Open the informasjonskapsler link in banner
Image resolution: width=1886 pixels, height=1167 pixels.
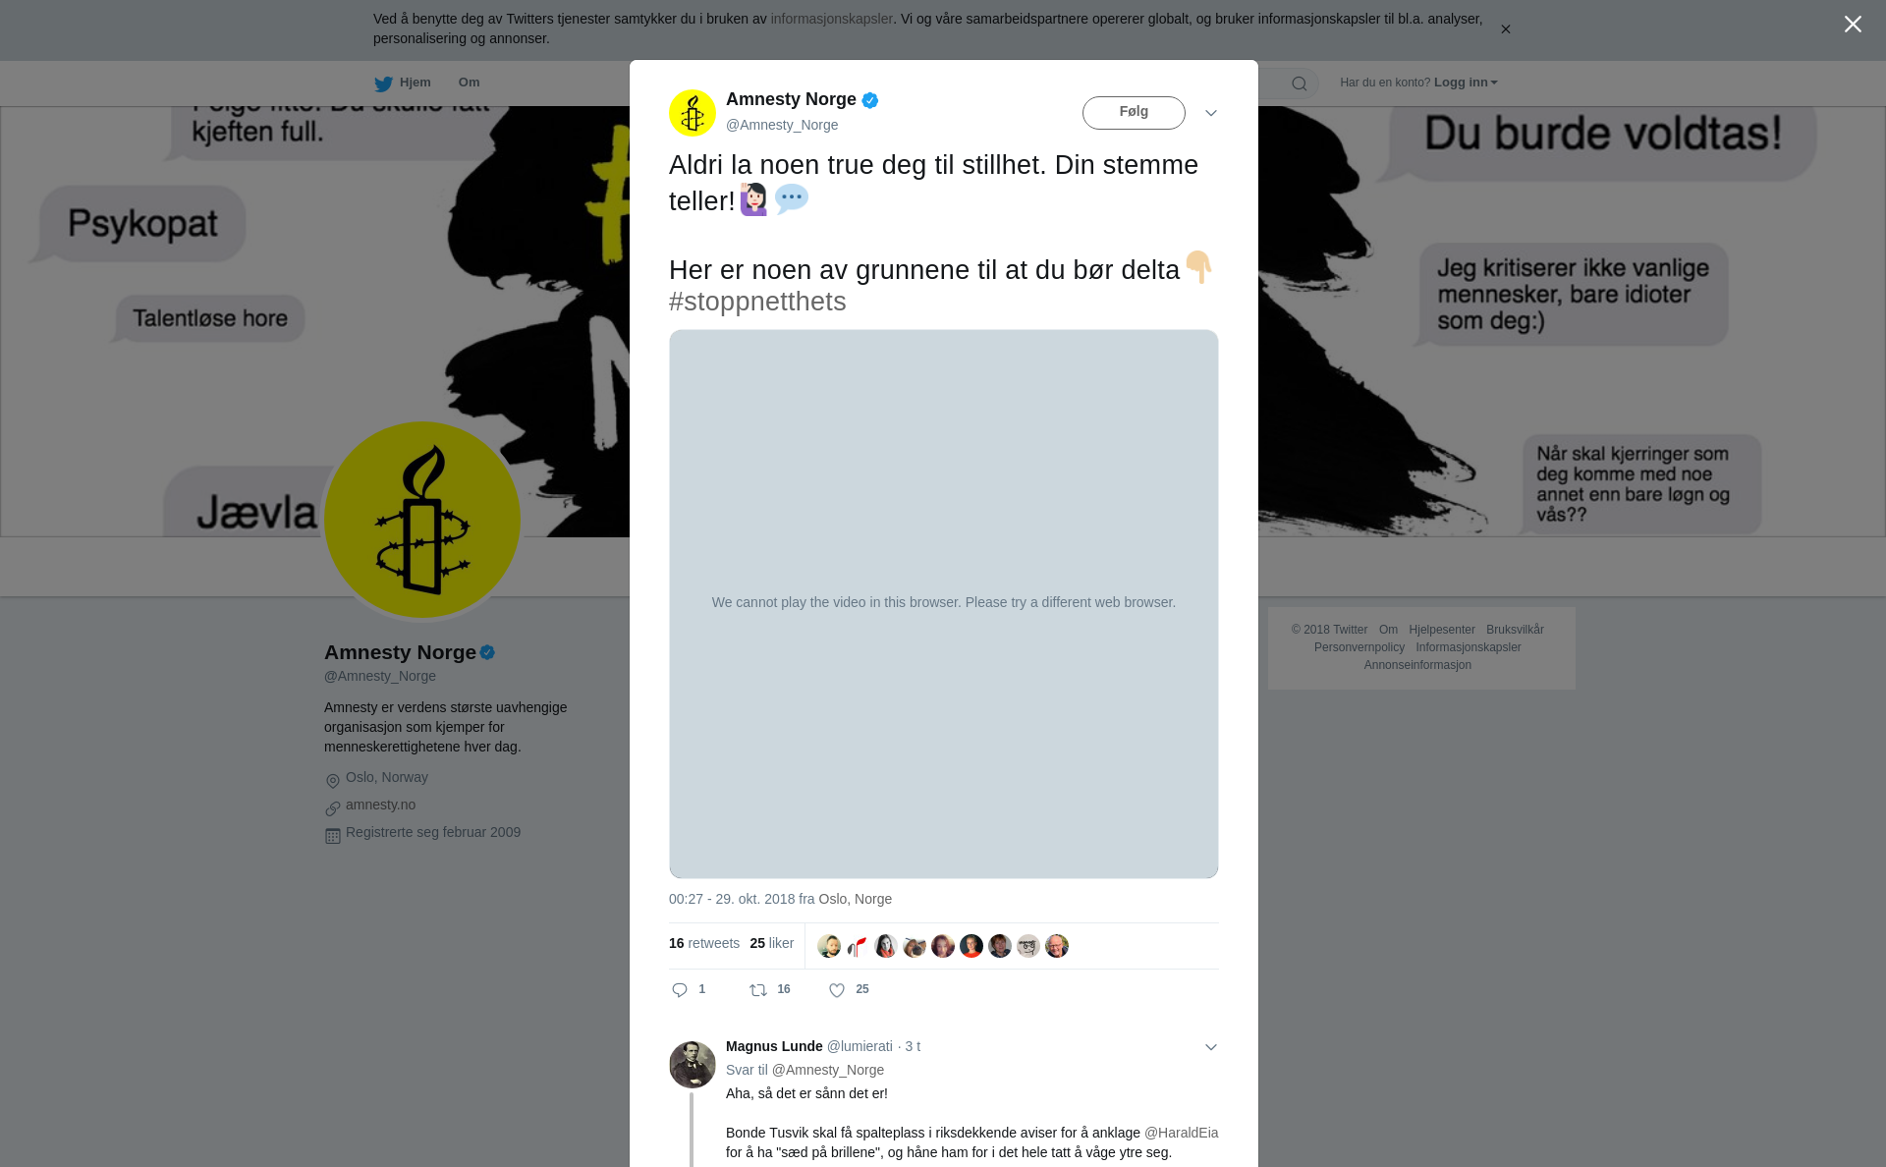(831, 19)
